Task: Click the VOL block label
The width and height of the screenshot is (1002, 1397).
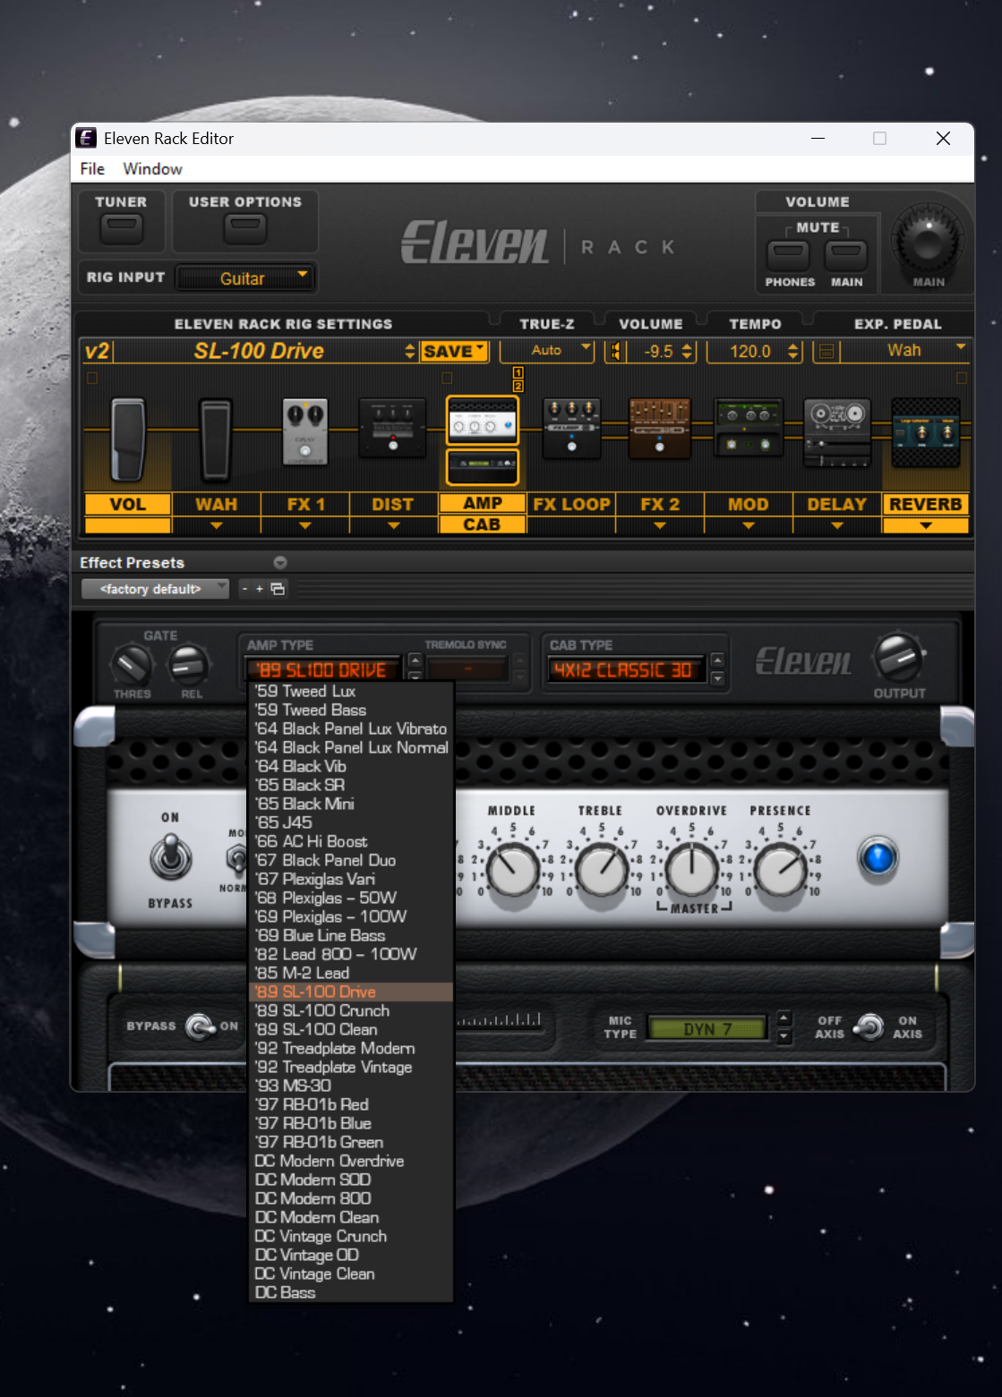Action: 127,505
